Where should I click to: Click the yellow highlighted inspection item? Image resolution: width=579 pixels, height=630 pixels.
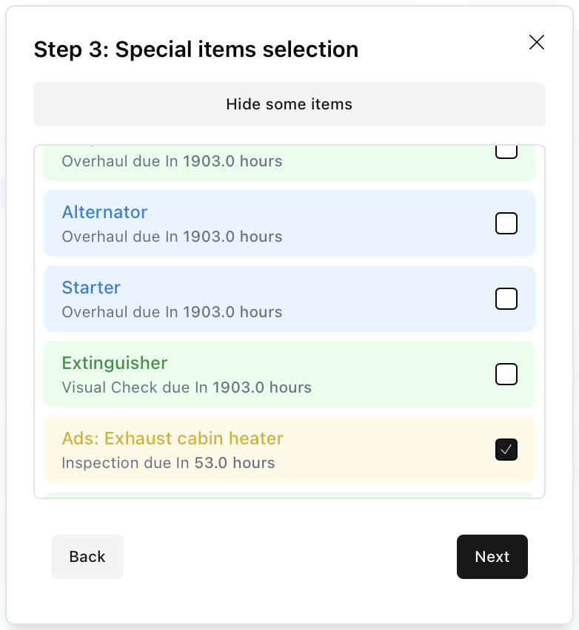(289, 450)
